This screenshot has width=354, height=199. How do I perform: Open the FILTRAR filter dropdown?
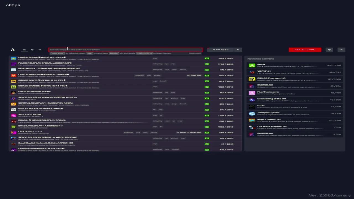pyautogui.click(x=220, y=50)
